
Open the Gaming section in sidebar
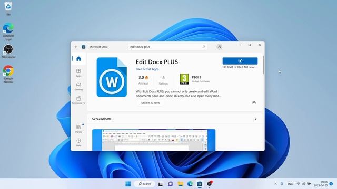tap(78, 86)
